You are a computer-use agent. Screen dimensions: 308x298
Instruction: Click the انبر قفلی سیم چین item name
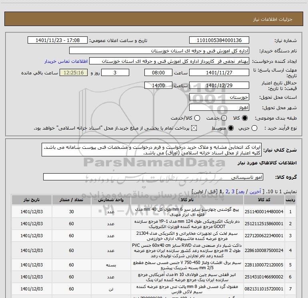coord(187,277)
